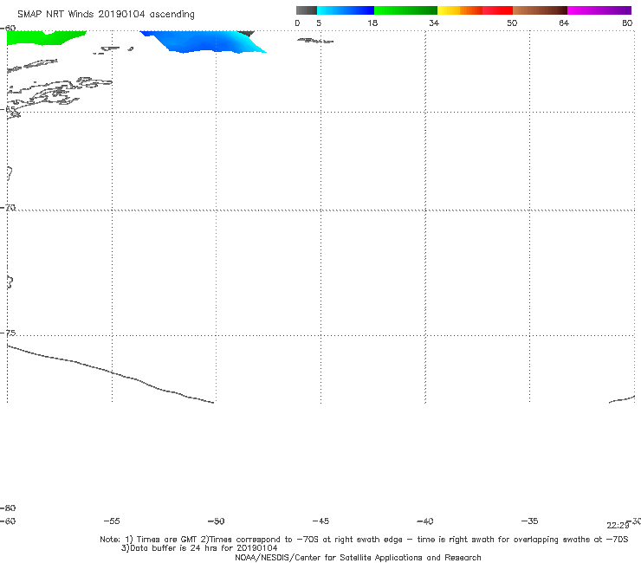Click the blue wind swath on the map
Image resolution: width=641 pixels, height=563 pixels.
pos(204,41)
